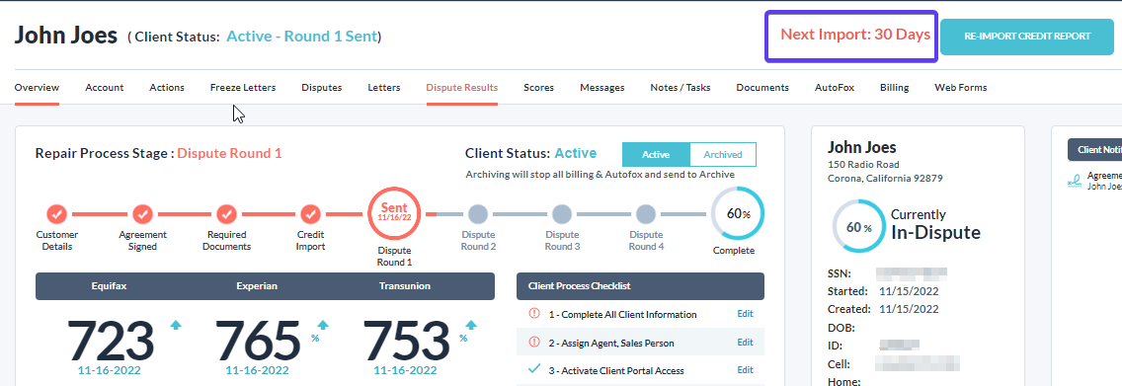Click the Started date 11/15/2022
The image size is (1122, 386).
(x=909, y=291)
